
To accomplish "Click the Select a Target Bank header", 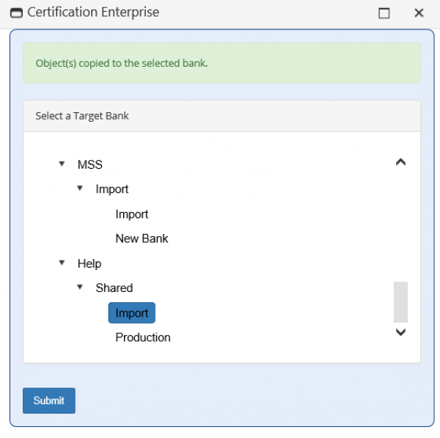I will (x=82, y=116).
